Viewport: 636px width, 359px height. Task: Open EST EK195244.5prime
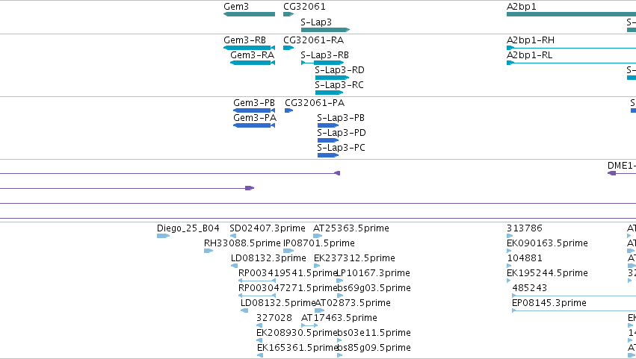(x=509, y=281)
